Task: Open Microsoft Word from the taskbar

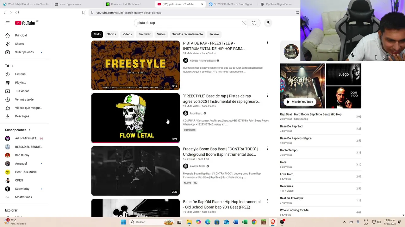Action: pyautogui.click(x=235, y=222)
